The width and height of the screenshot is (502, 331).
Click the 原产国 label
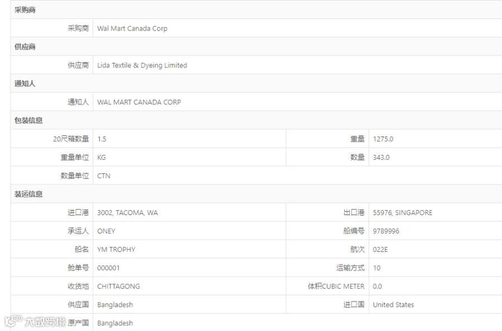(x=78, y=323)
